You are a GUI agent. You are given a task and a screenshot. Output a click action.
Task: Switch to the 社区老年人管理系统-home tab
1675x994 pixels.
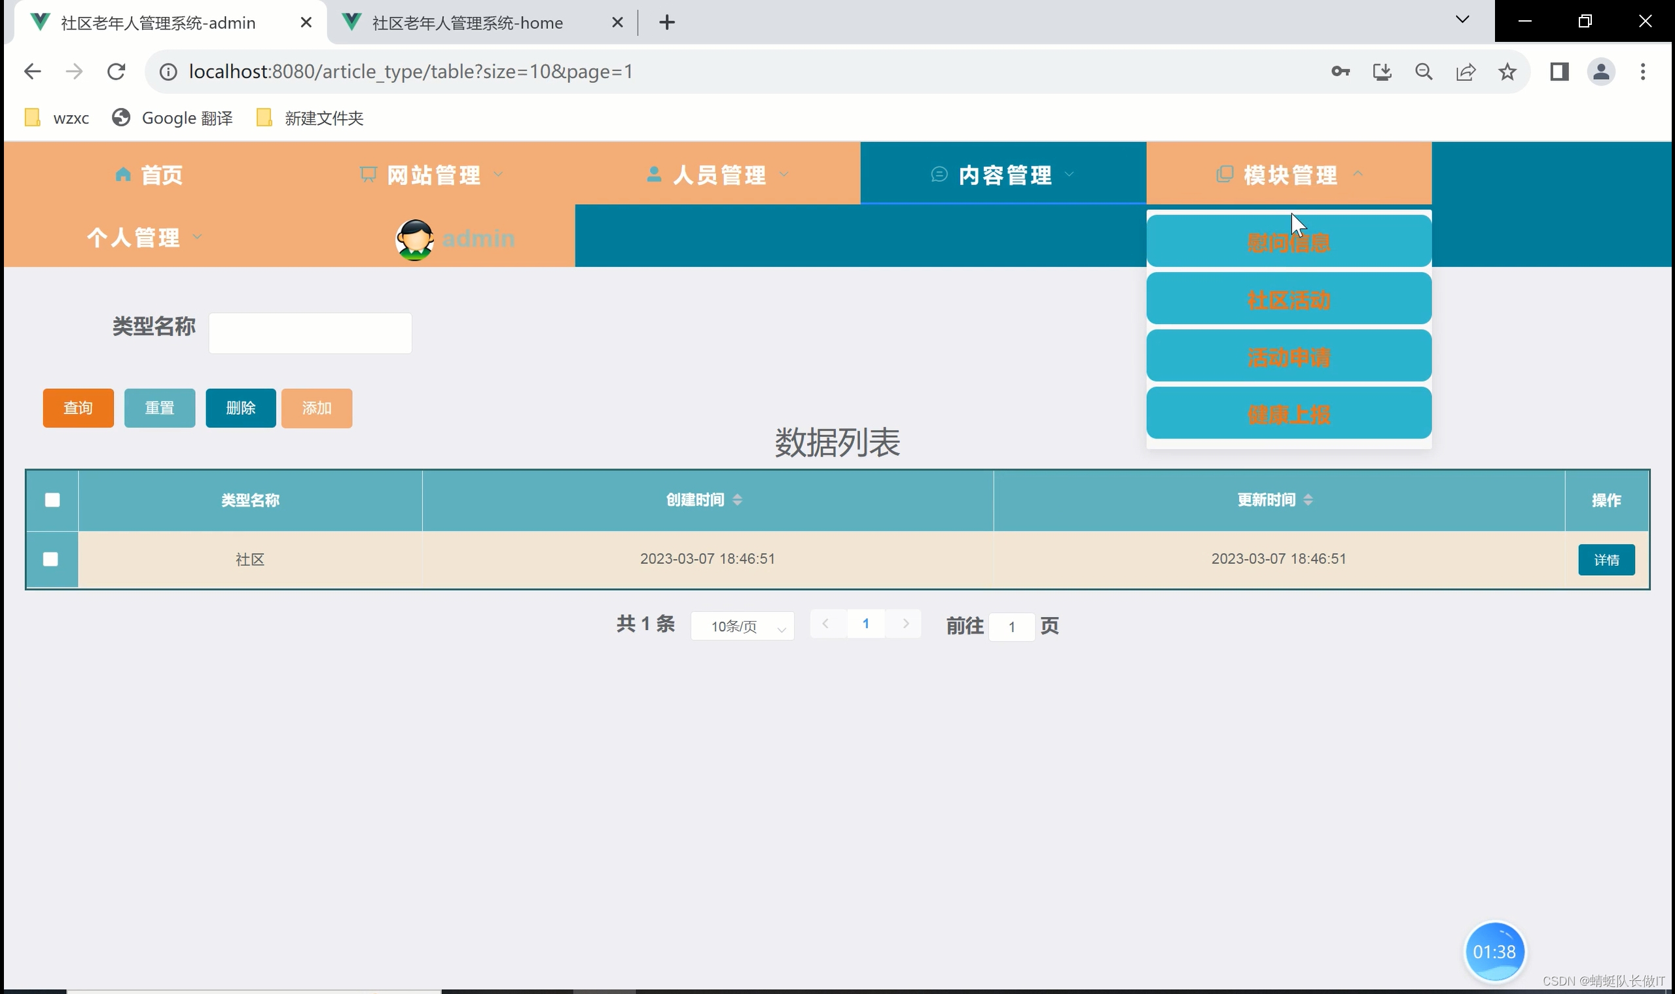tap(467, 23)
